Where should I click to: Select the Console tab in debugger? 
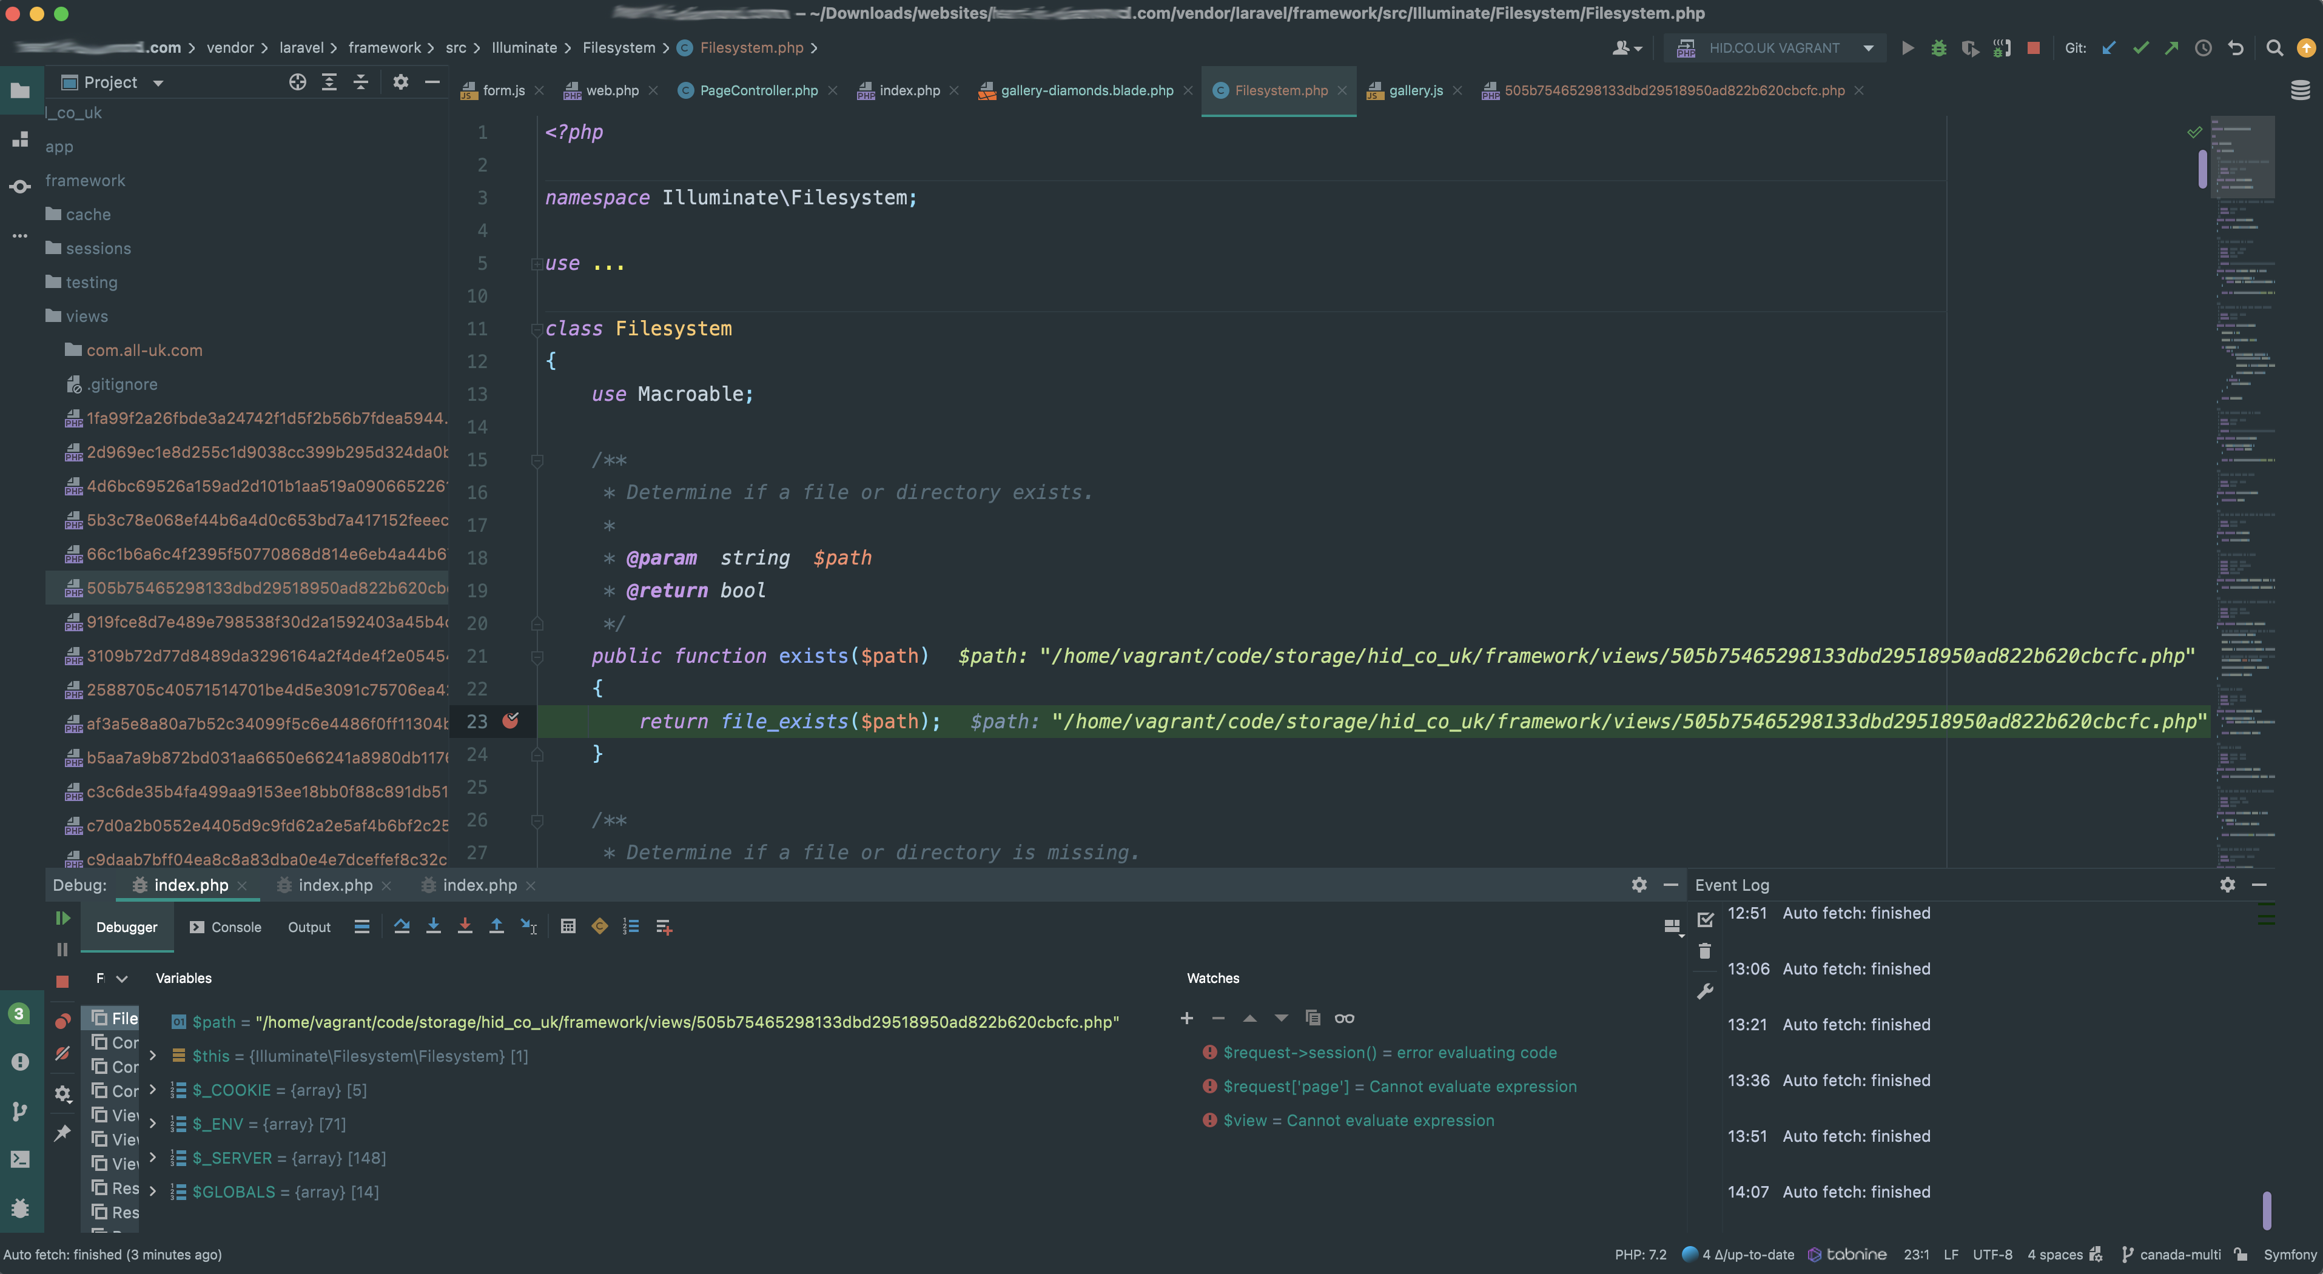tap(226, 927)
